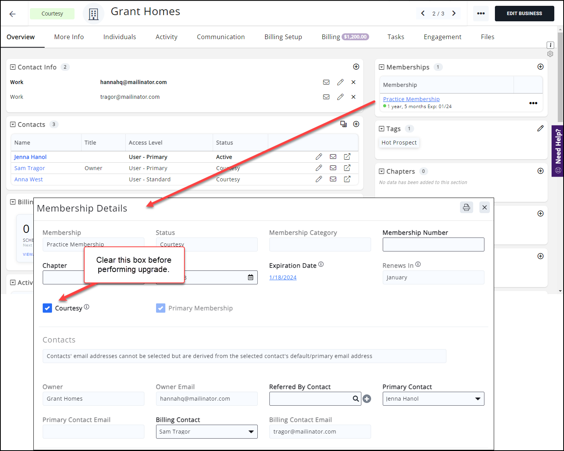The height and width of the screenshot is (451, 564).
Task: Open the Billing Contact dropdown
Action: click(x=251, y=432)
